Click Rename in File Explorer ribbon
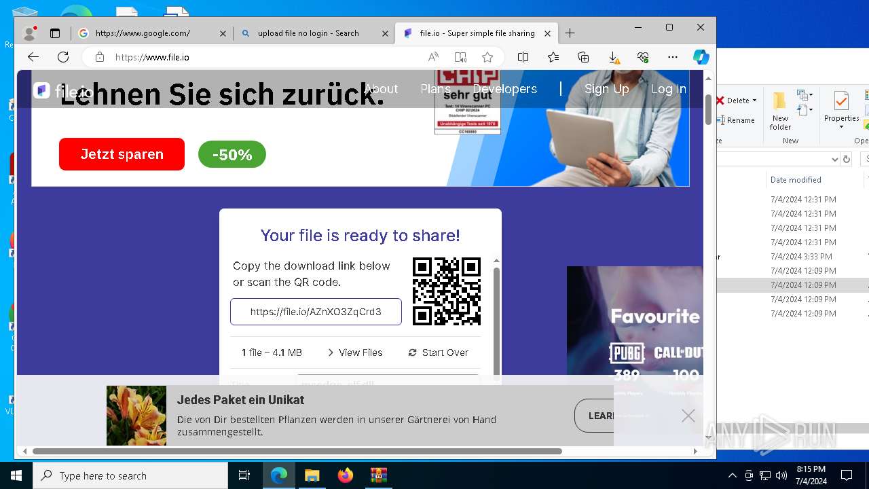The image size is (869, 489). pyautogui.click(x=736, y=120)
